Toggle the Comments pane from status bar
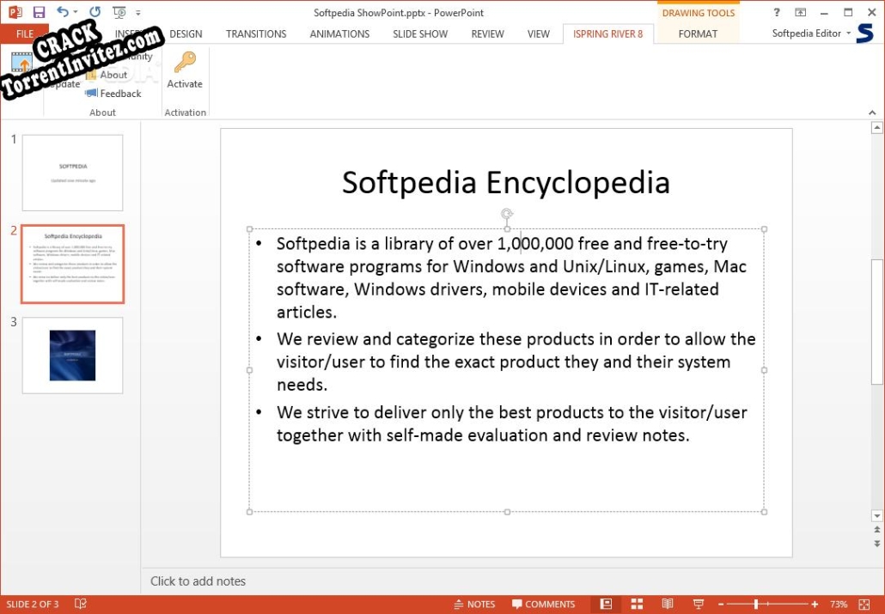The width and height of the screenshot is (885, 614). 543,605
